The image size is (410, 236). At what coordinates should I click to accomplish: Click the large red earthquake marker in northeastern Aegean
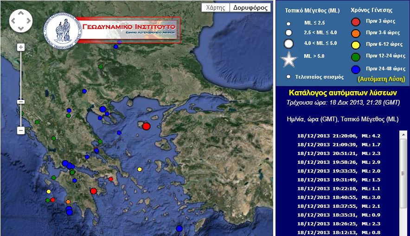pos(147,126)
